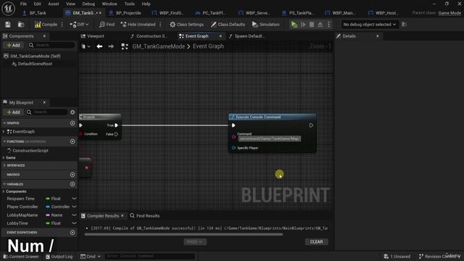Navigate back in graph history

99,46
